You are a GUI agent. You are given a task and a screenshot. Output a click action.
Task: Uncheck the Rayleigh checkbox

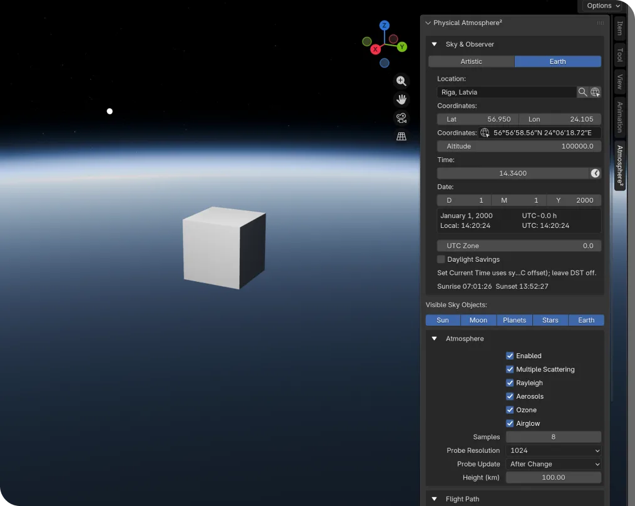(x=510, y=383)
